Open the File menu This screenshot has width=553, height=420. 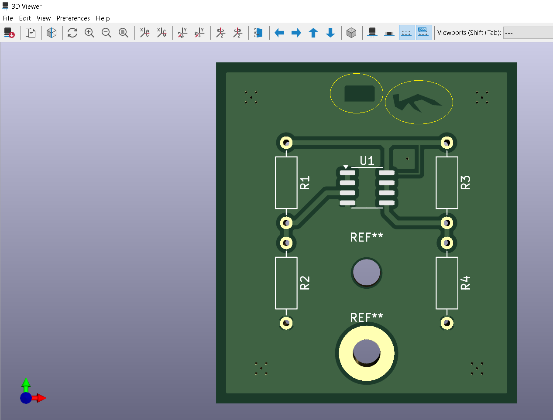pos(8,18)
